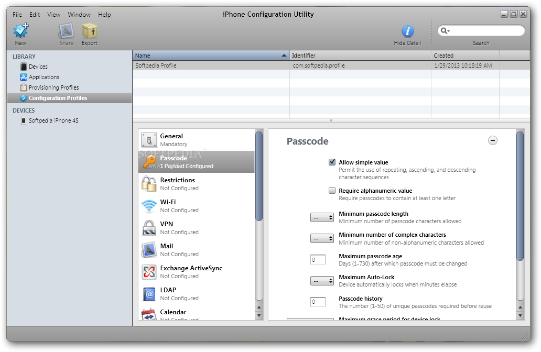Click the payload list scrollbar thumb
The image size is (541, 352).
259,176
